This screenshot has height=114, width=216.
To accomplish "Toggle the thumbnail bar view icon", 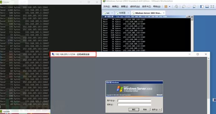I will click(x=207, y=7).
